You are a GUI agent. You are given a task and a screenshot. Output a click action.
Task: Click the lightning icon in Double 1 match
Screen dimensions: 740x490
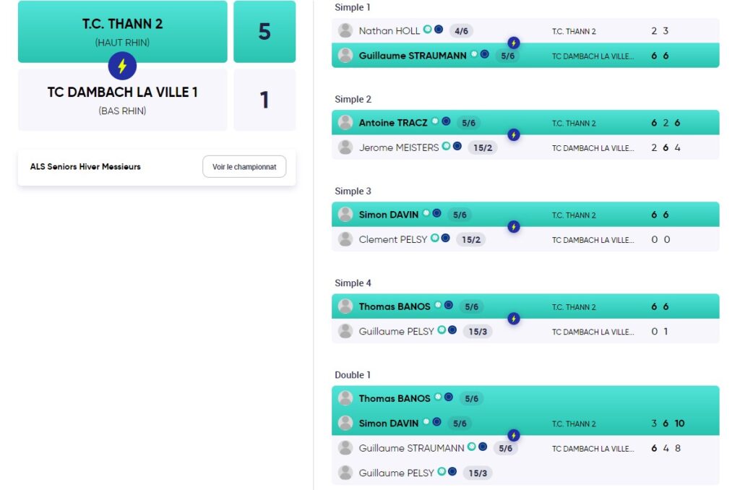tap(514, 435)
